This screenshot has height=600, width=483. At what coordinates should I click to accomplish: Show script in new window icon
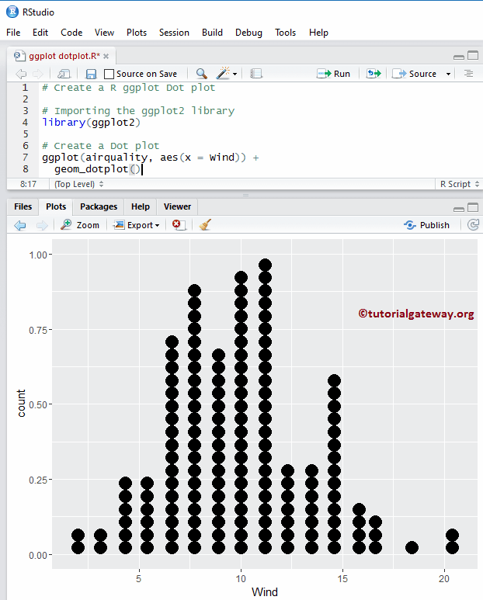(x=64, y=74)
